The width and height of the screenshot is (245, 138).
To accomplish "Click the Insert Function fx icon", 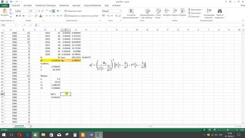I will (x=36, y=25).
